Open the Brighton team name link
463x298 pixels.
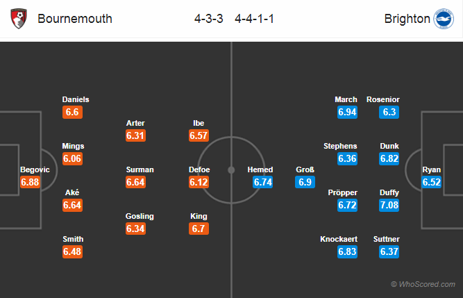click(x=407, y=19)
